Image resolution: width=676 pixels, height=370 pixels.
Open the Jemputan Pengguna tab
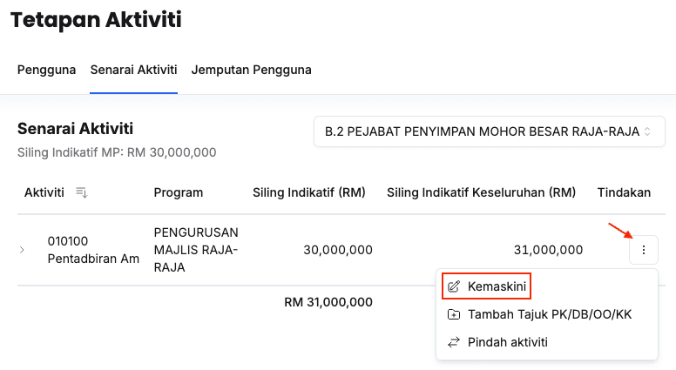point(252,70)
